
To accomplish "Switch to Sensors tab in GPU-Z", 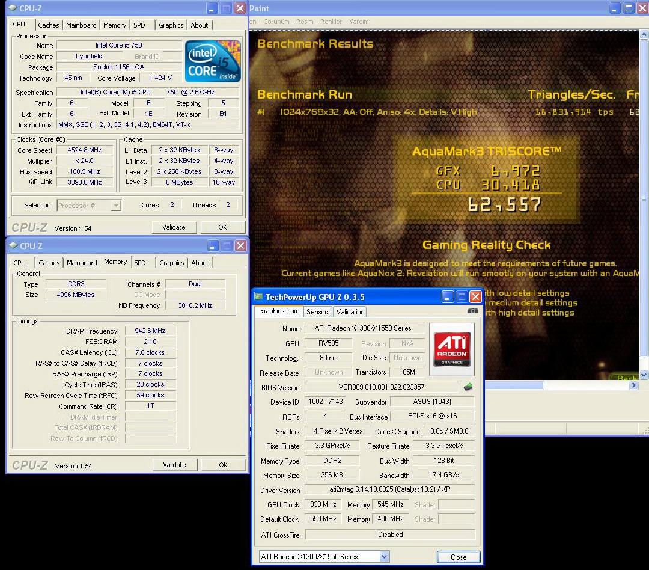I will (x=318, y=312).
